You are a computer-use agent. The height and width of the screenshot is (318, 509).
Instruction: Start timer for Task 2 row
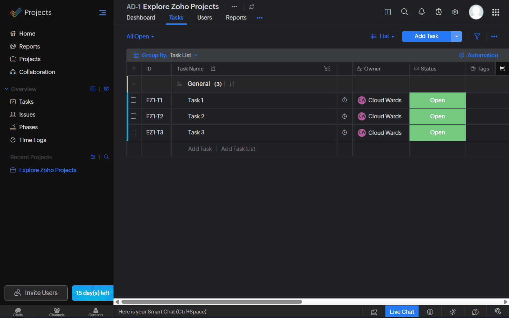pyautogui.click(x=345, y=116)
